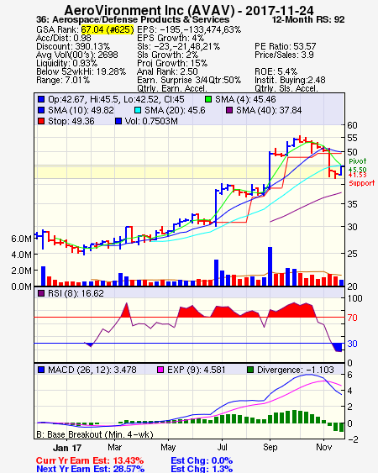Click the green SMA (4) legend swatch
Screen dimensions: 378x473
click(208, 99)
